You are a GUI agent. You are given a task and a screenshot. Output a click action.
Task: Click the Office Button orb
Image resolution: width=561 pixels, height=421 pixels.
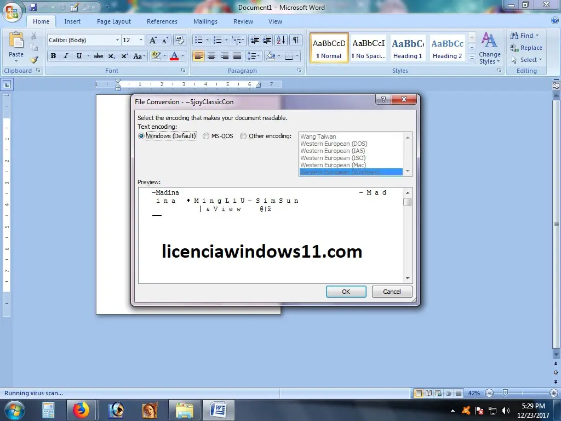point(12,12)
